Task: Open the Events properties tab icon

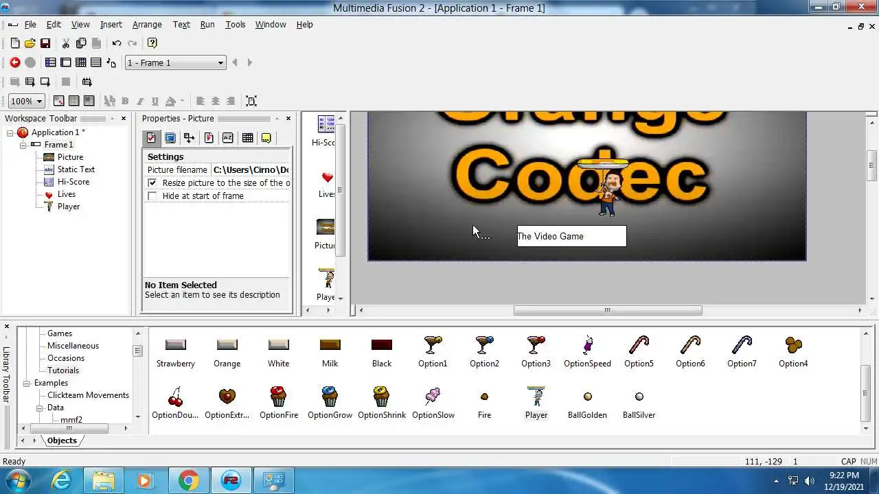Action: tap(247, 138)
